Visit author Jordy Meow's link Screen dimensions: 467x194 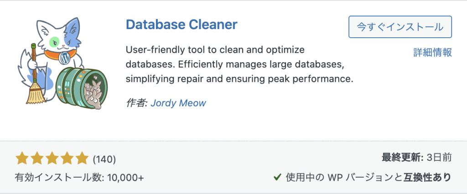(x=178, y=103)
